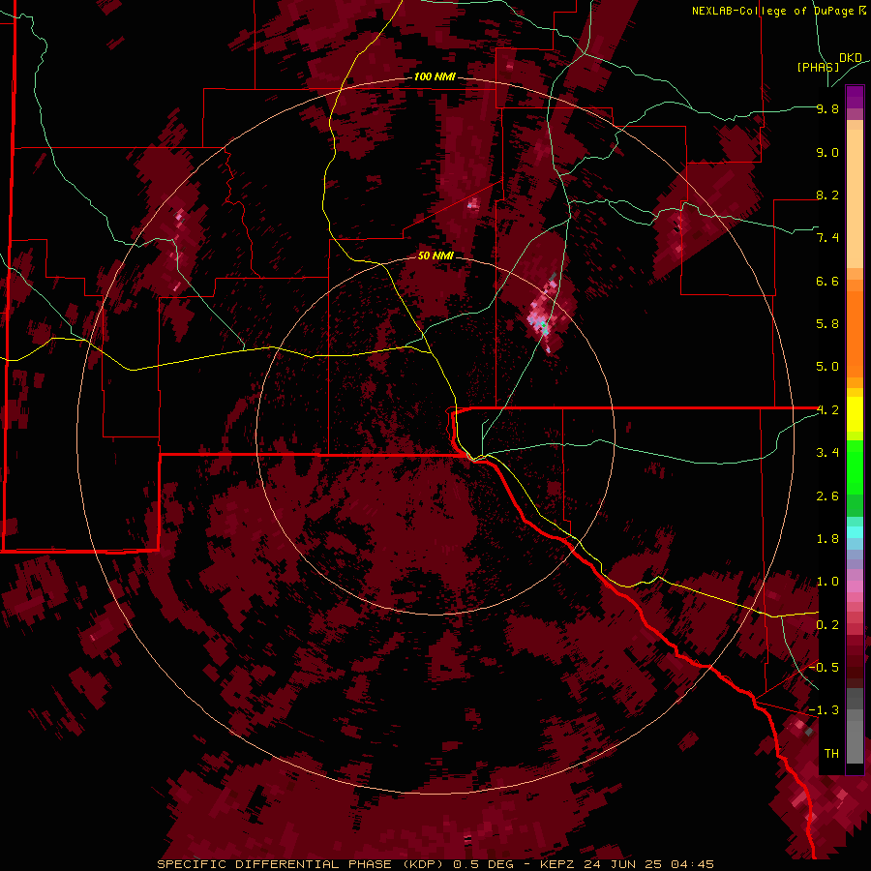Select the -1.3 scale value
The width and height of the screenshot is (871, 871).
[824, 710]
